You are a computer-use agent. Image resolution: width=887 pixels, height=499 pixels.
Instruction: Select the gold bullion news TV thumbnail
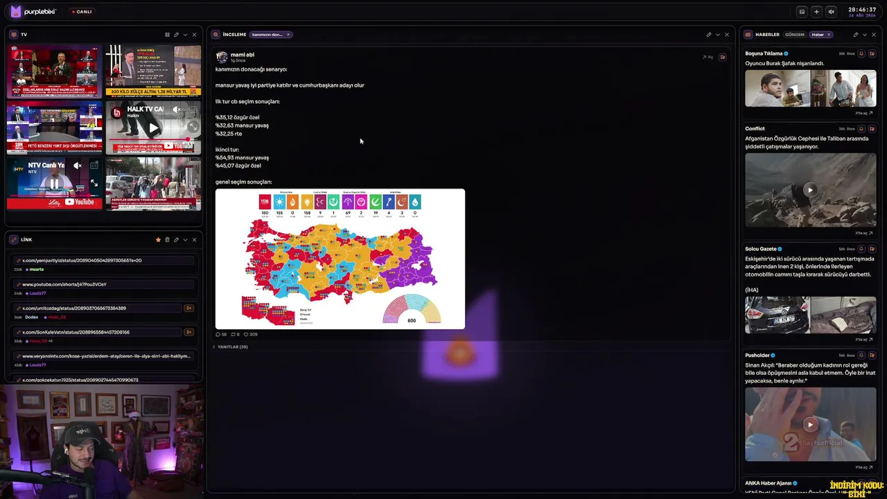point(153,71)
